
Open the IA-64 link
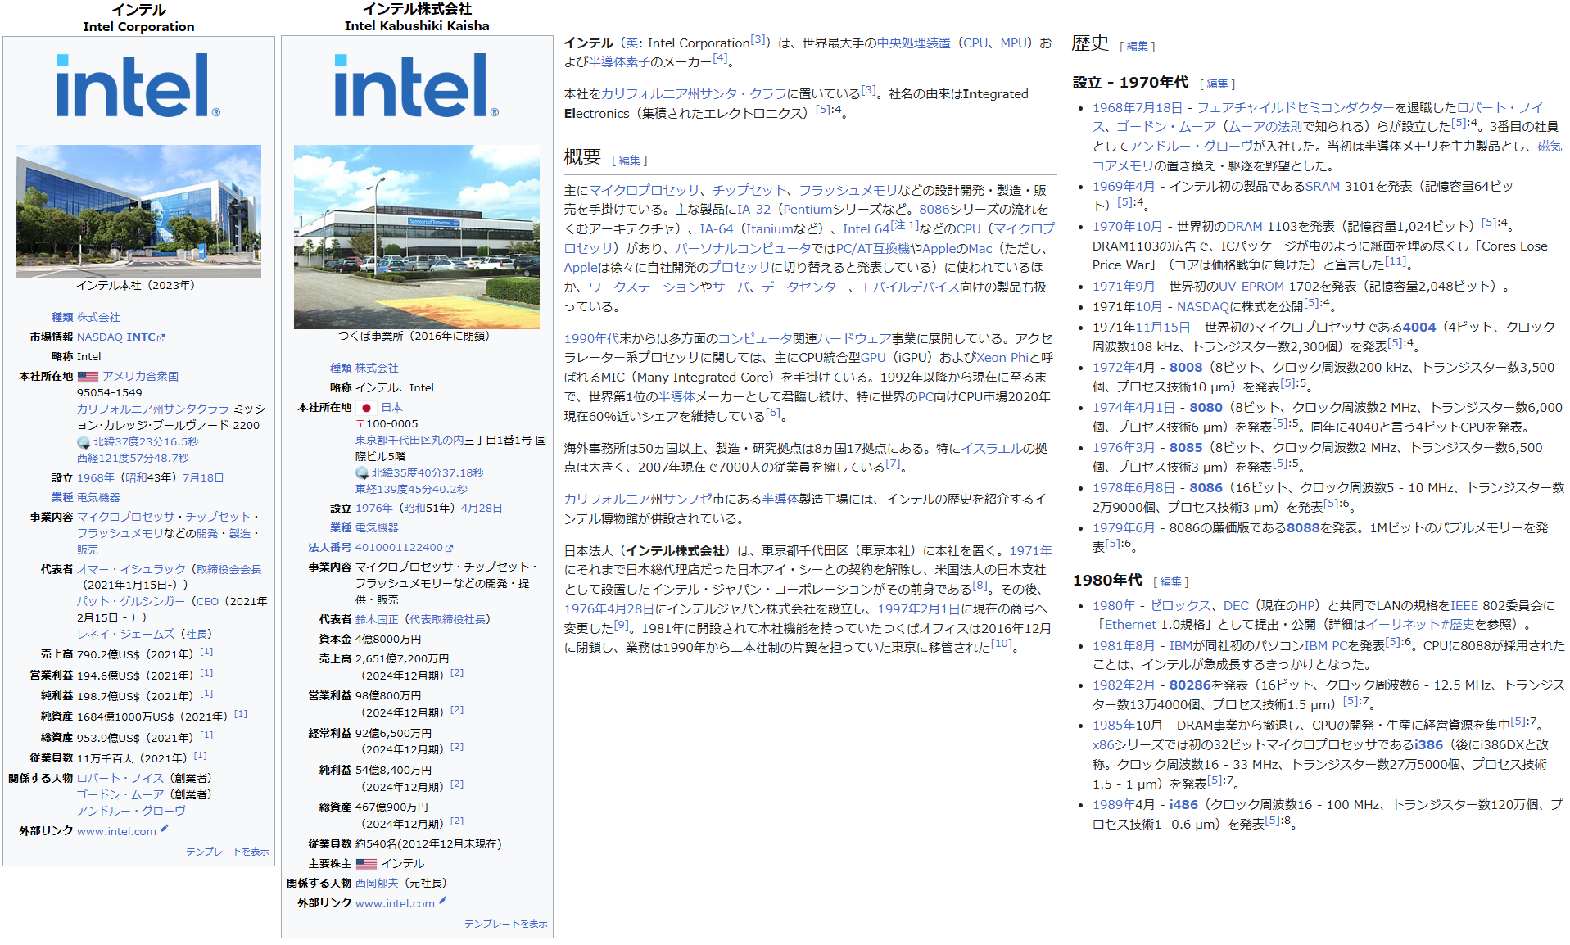[716, 229]
